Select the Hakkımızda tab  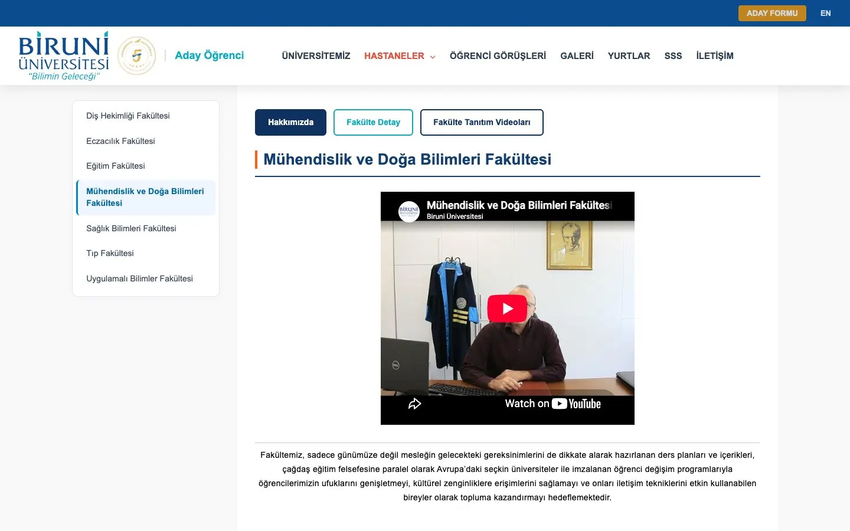click(x=290, y=122)
